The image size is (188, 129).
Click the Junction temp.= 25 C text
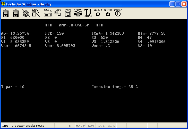tap(115, 87)
